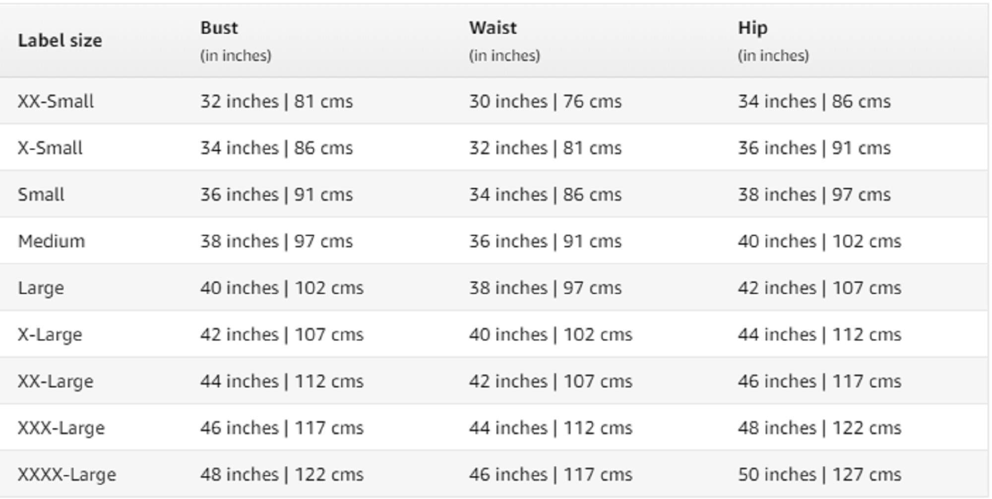Click the XX-Small size label
The image size is (992, 499).
click(56, 102)
